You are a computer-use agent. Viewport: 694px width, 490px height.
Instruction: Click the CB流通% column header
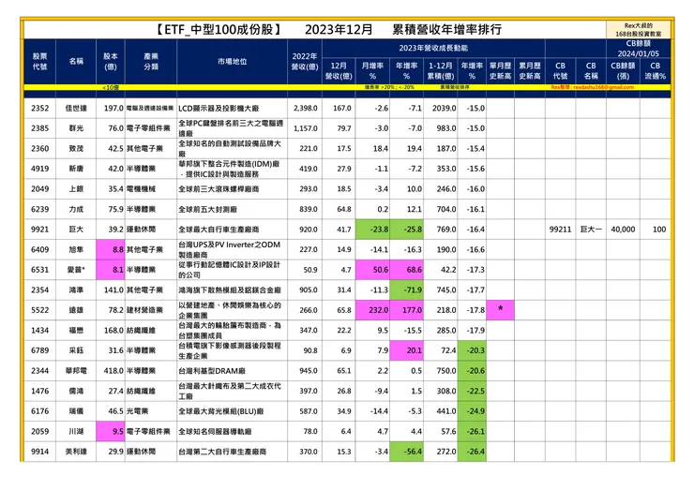point(655,71)
